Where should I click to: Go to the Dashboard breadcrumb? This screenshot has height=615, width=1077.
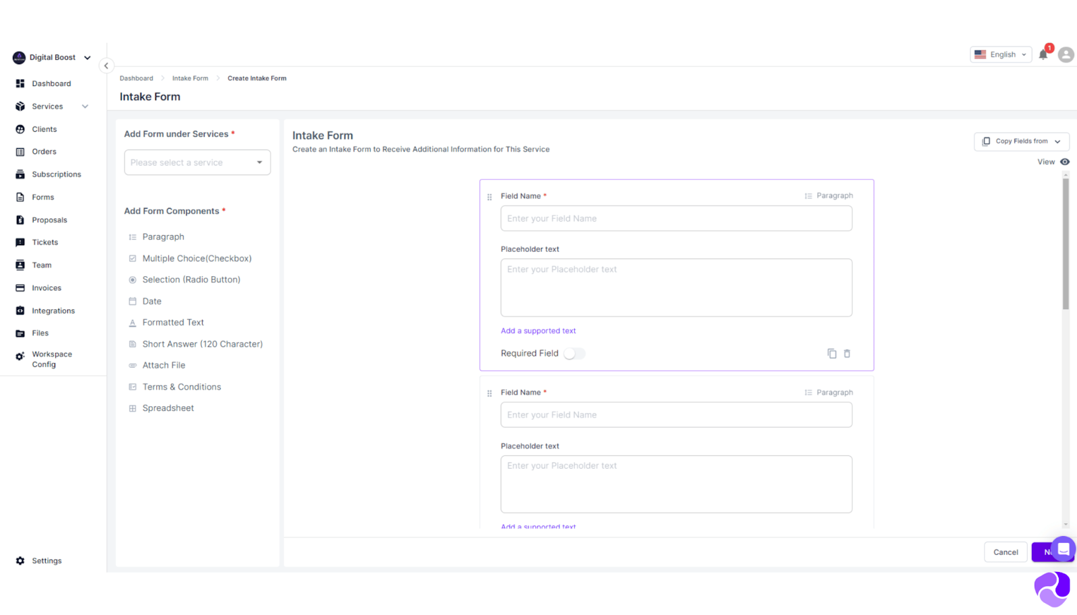tap(137, 78)
